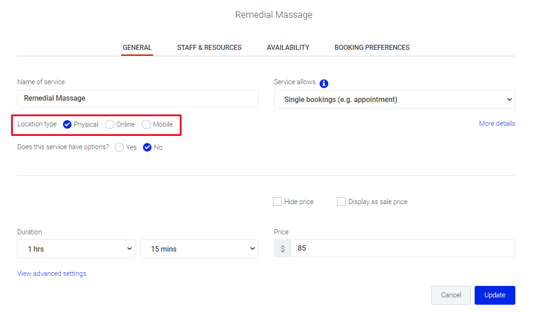Switch to the General tab
The height and width of the screenshot is (312, 535).
tap(137, 48)
